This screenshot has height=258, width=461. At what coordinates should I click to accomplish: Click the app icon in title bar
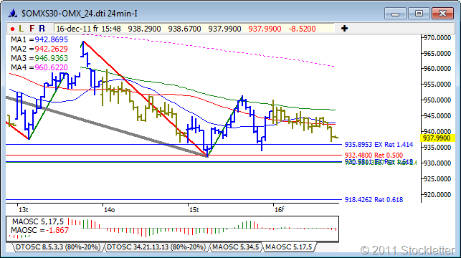[13, 14]
